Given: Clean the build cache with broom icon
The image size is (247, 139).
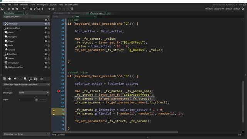Looking at the screenshot, I should coord(42,9).
